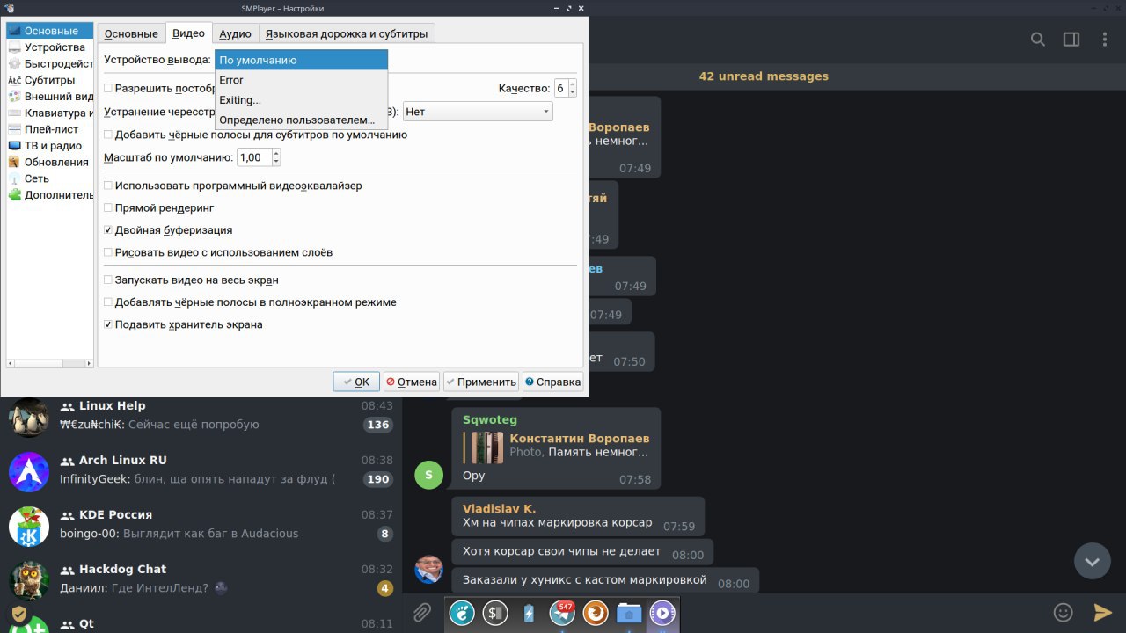This screenshot has width=1126, height=633.
Task: Launch Firefox from the dock
Action: click(x=596, y=613)
